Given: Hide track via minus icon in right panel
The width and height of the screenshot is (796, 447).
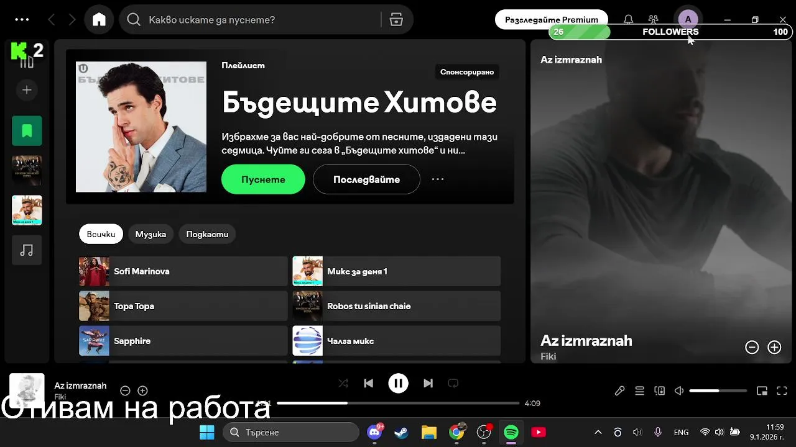Looking at the screenshot, I should [x=752, y=348].
